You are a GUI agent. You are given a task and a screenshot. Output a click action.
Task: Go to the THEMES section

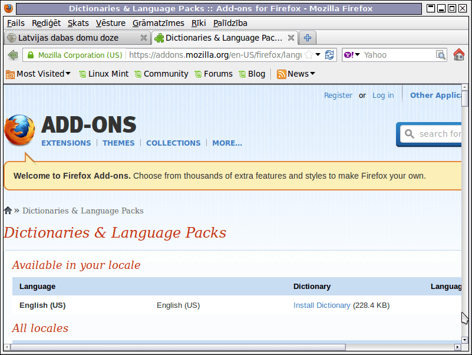[x=118, y=143]
